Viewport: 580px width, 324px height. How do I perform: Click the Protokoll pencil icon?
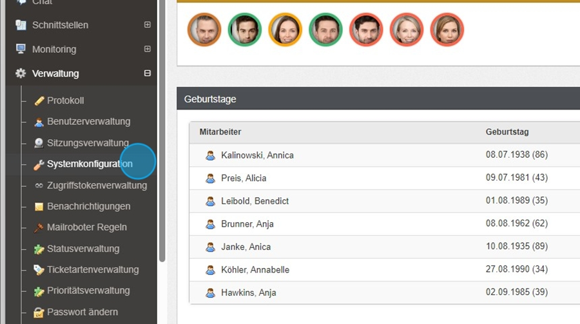pyautogui.click(x=39, y=101)
